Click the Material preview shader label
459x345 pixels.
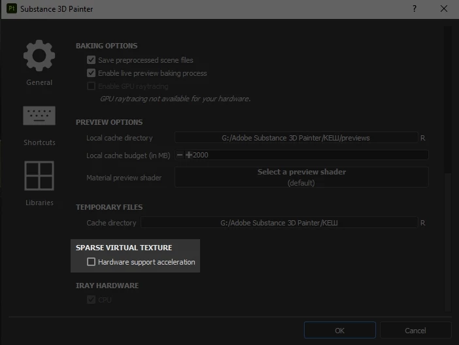coord(124,178)
